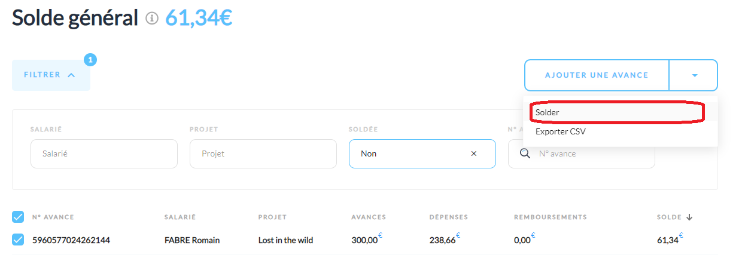The height and width of the screenshot is (264, 742).
Task: Uncheck the row for FABRE Romain
Action: pos(18,240)
